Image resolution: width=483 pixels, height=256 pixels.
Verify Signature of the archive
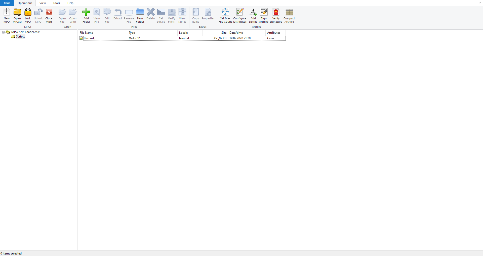276,16
